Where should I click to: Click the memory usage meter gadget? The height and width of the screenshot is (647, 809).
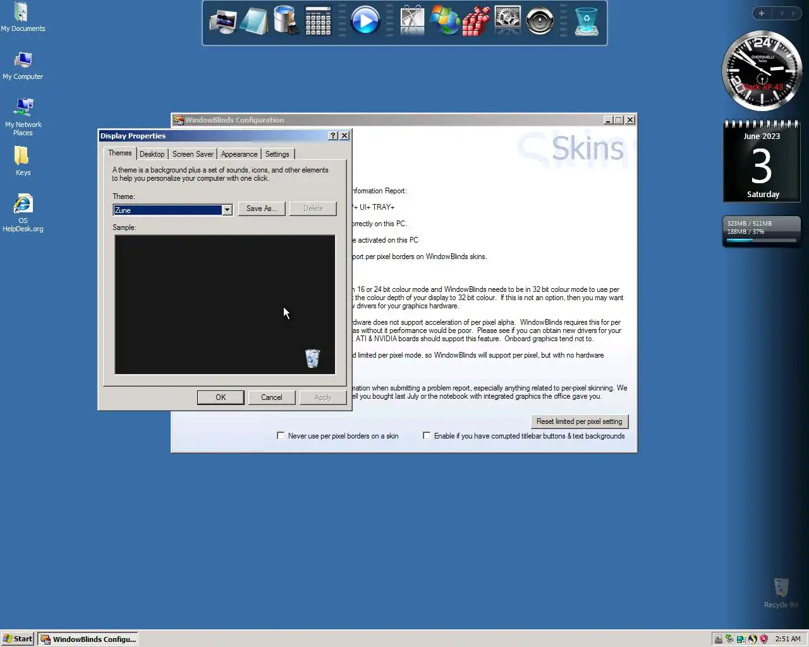[x=762, y=231]
